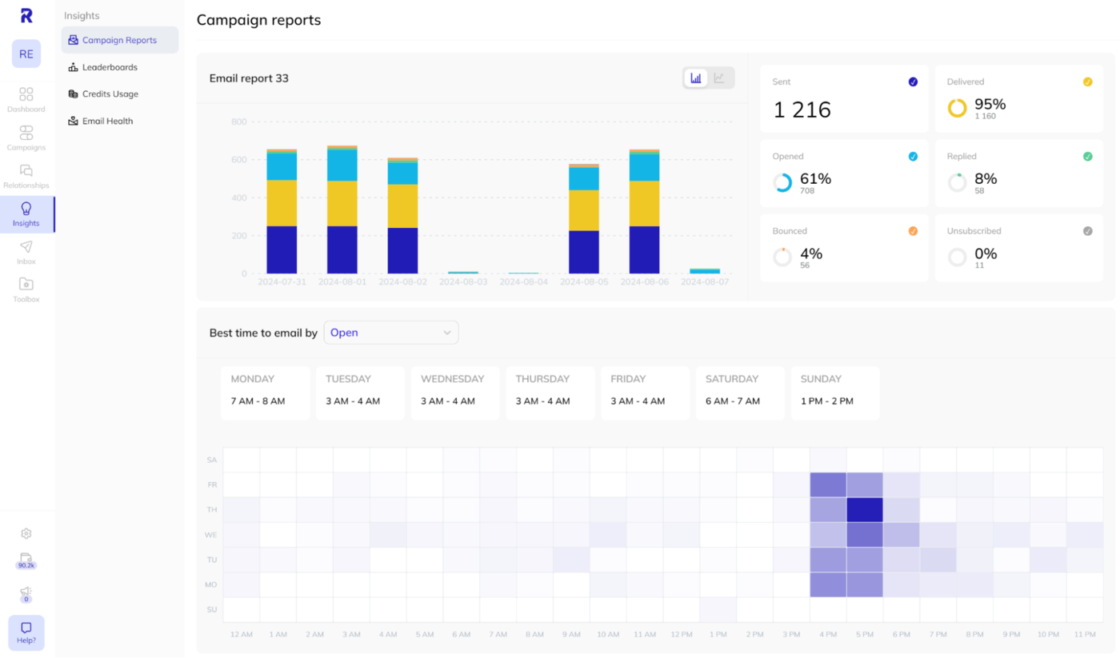Click the 2024-08-01 bar
1120x658 pixels.
[x=342, y=209]
